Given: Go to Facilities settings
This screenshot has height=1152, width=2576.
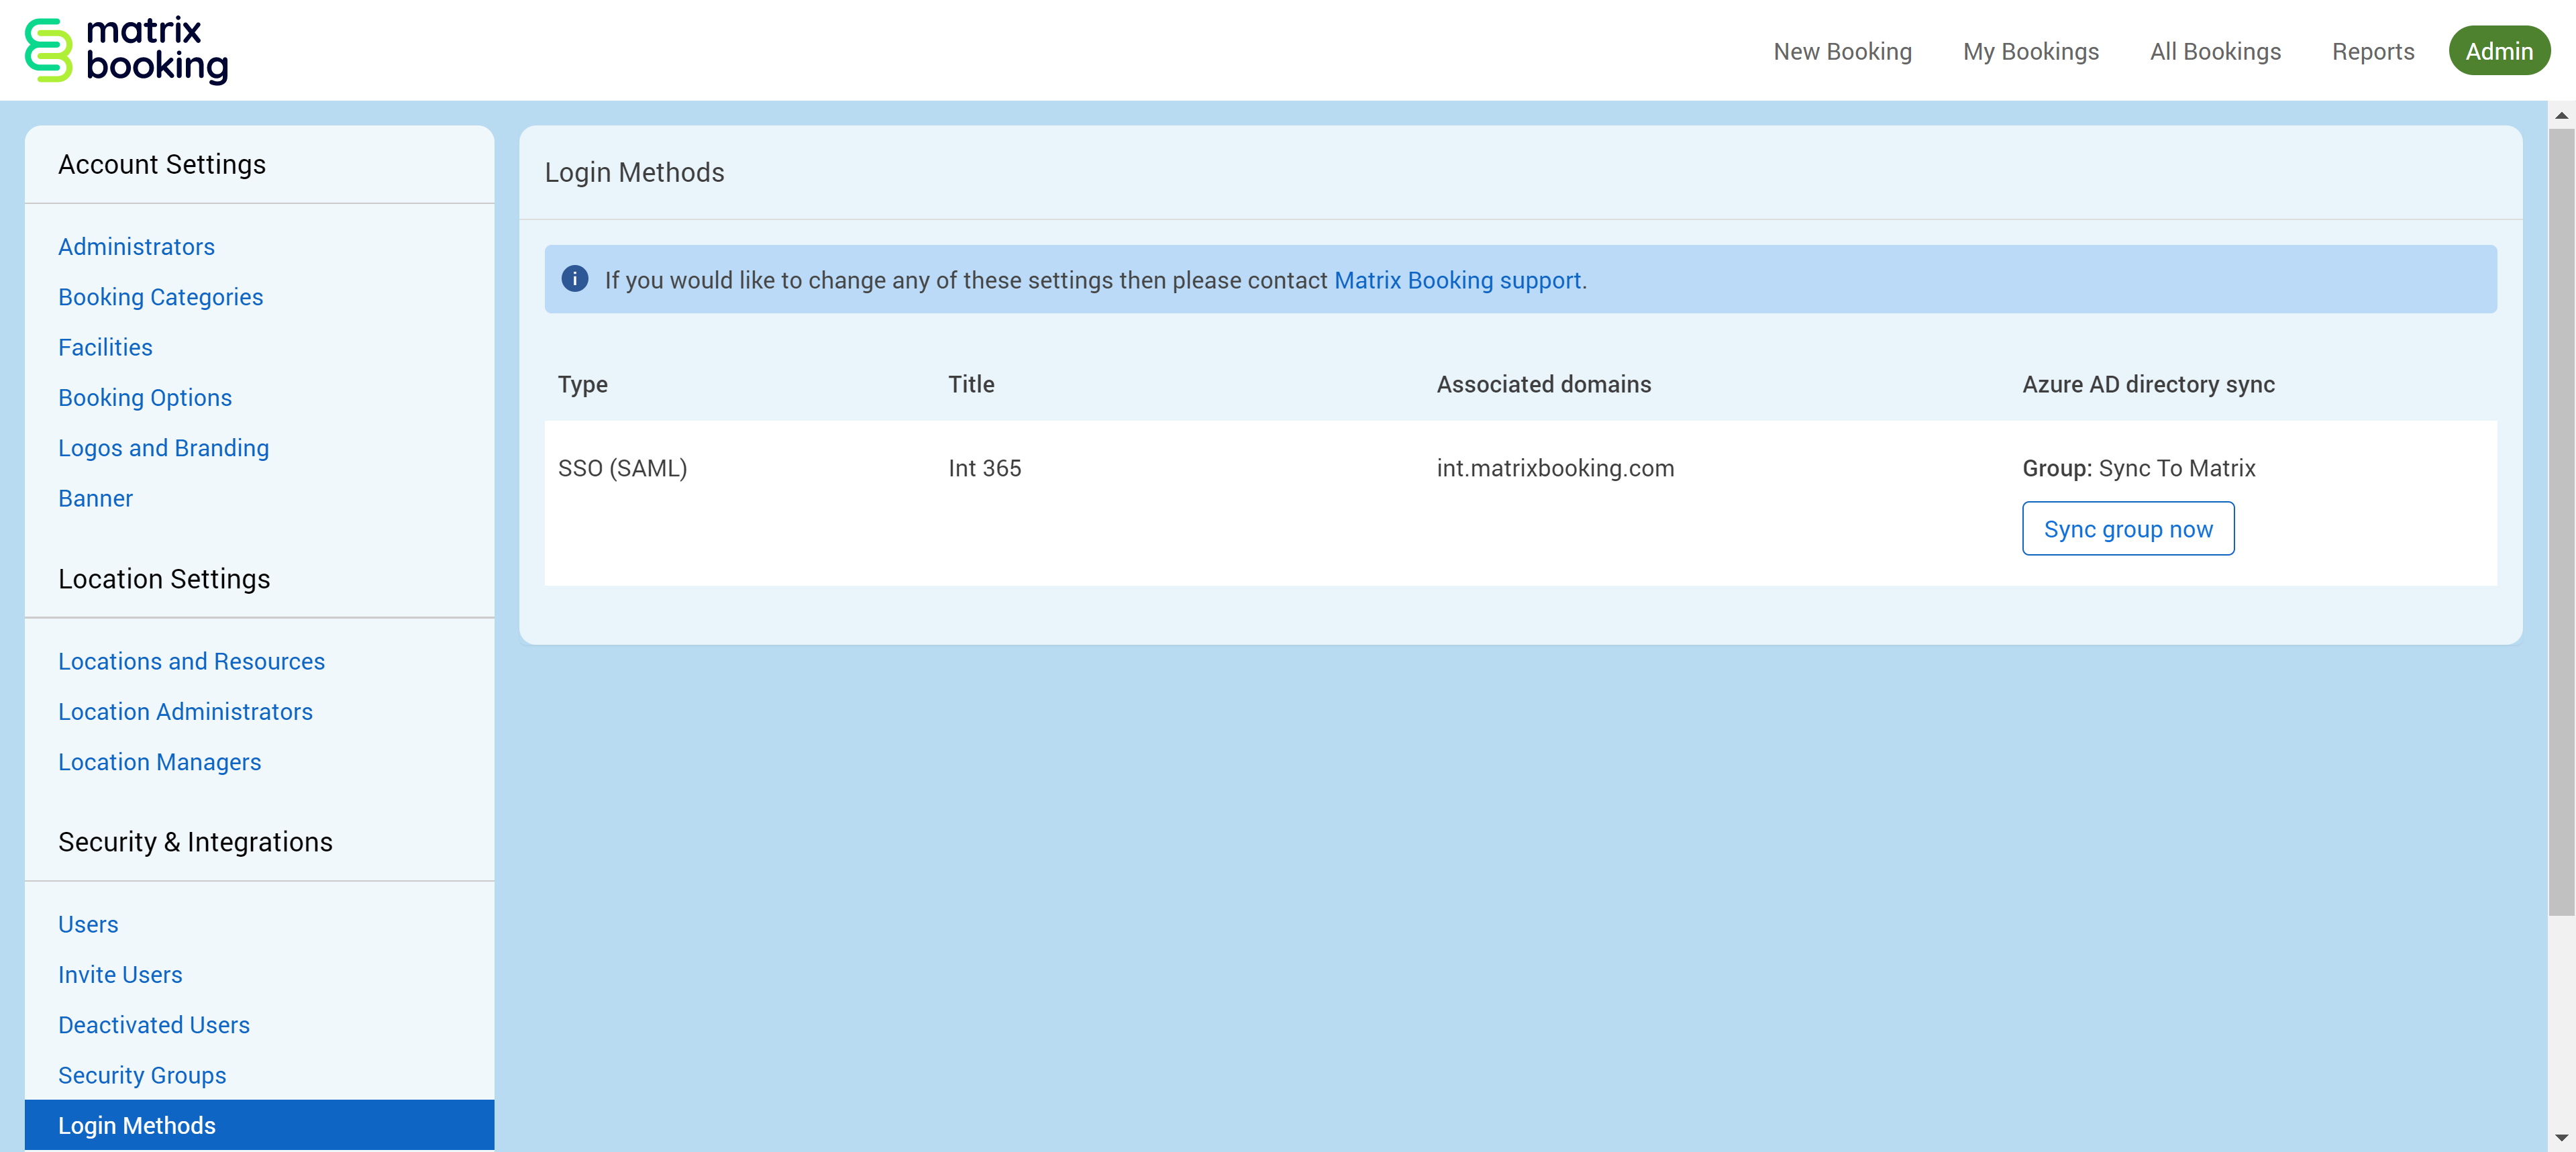Looking at the screenshot, I should [105, 347].
